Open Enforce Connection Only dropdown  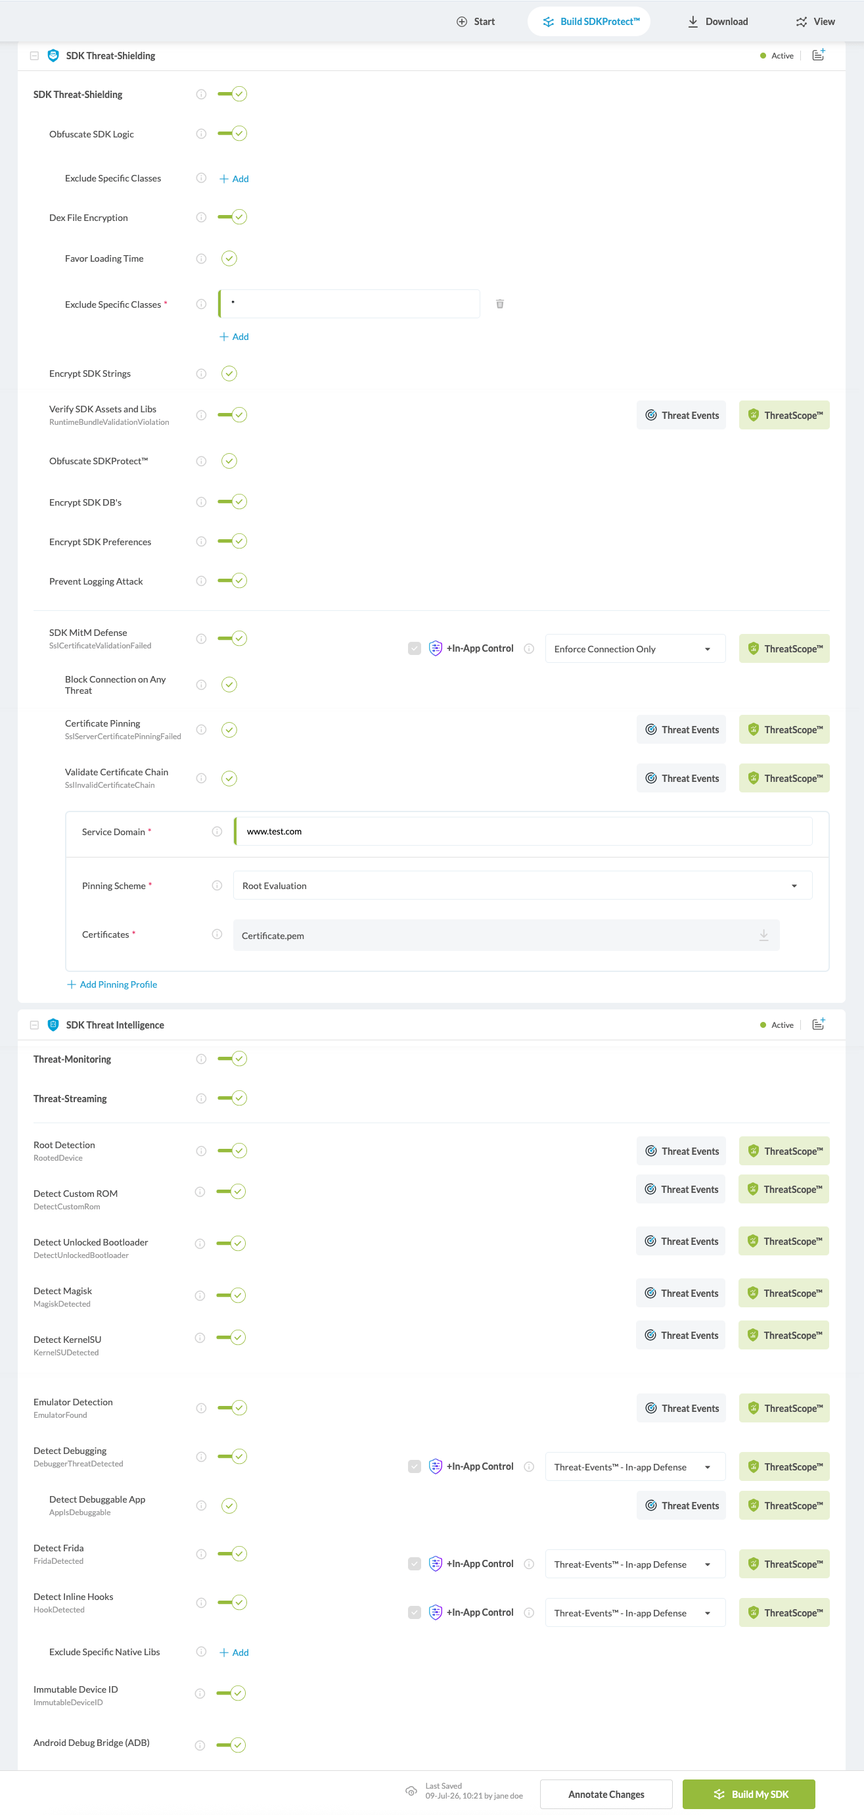click(635, 648)
